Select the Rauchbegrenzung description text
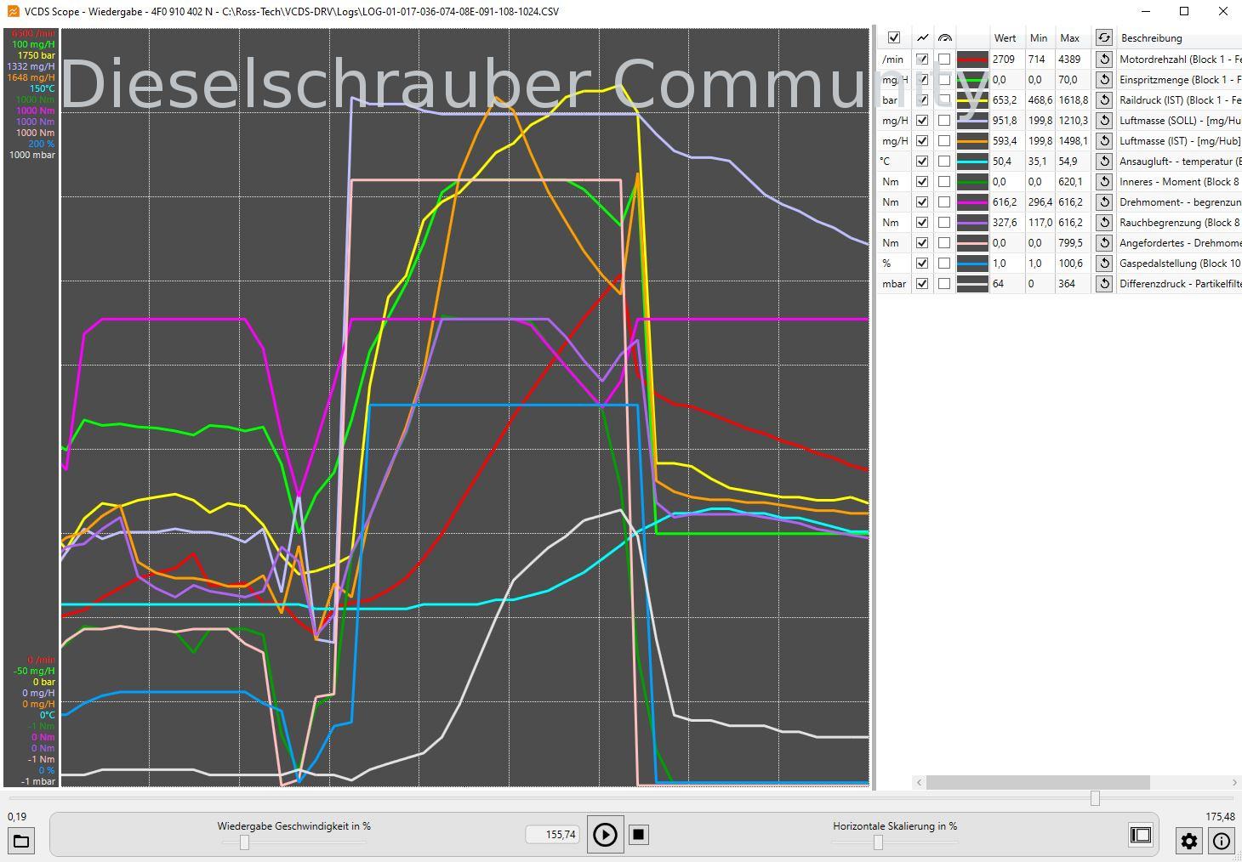This screenshot has height=862, width=1242. [x=1181, y=223]
